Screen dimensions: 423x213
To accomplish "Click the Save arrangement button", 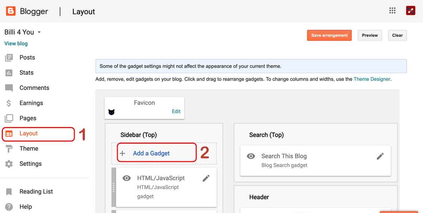I will point(329,35).
